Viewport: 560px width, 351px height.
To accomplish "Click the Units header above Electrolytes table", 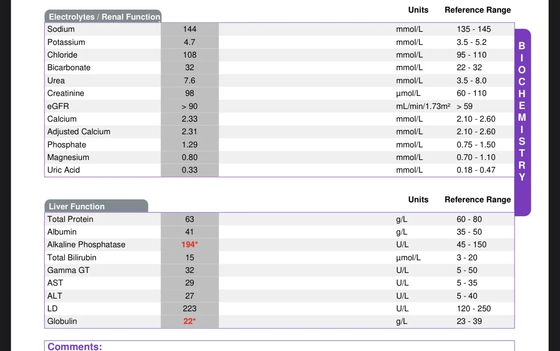I will [x=418, y=10].
